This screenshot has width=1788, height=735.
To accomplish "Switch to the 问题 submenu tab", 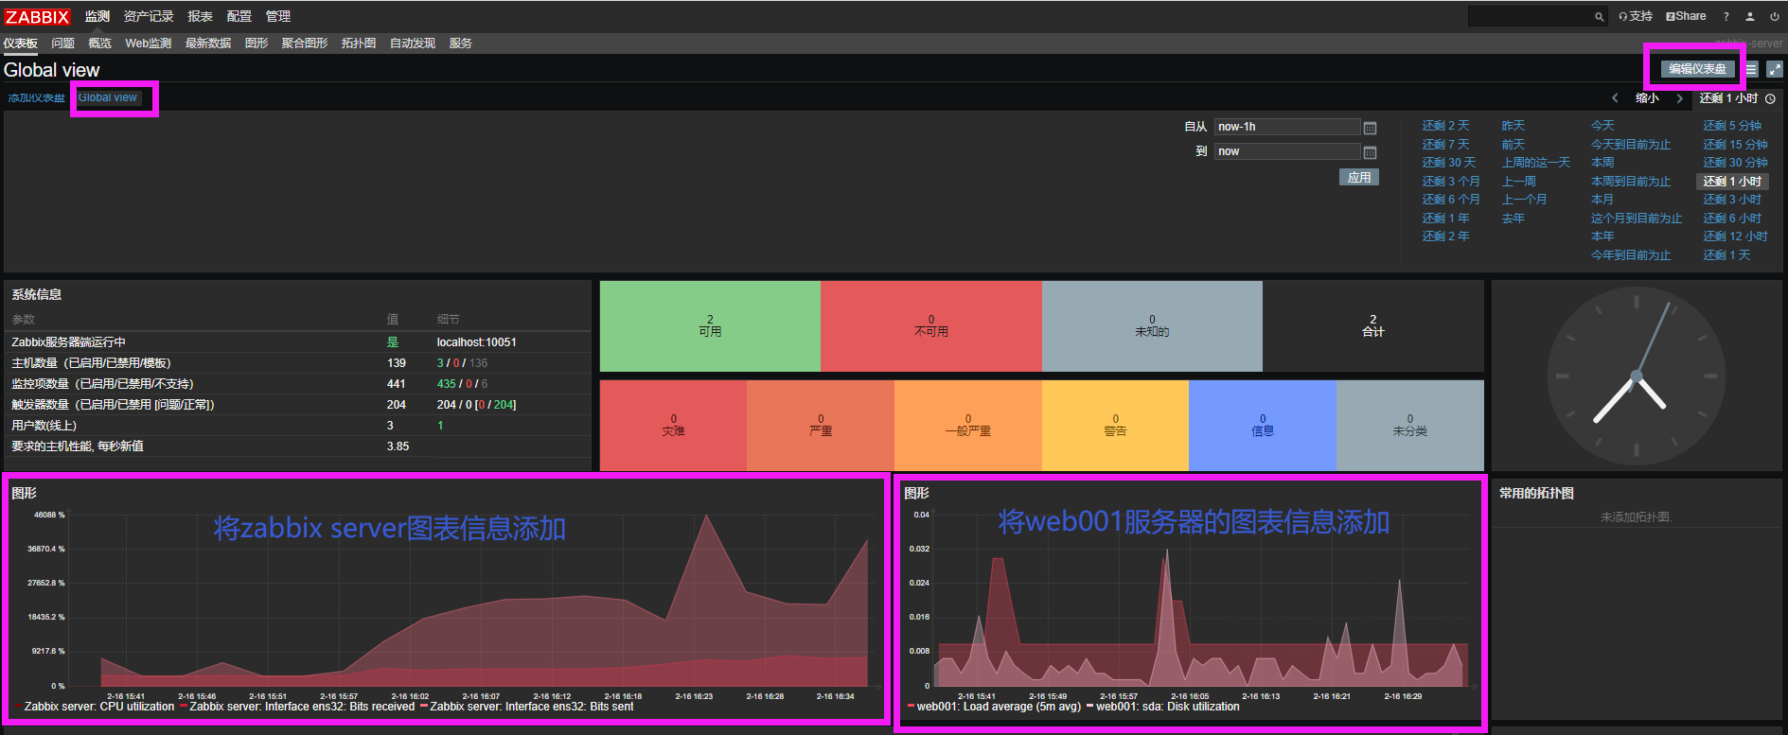I will tap(63, 44).
